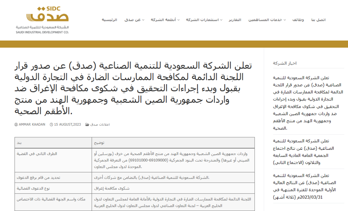Open the author link AMMAR KAADAN
The height and width of the screenshot is (211, 348).
[x=32, y=125]
